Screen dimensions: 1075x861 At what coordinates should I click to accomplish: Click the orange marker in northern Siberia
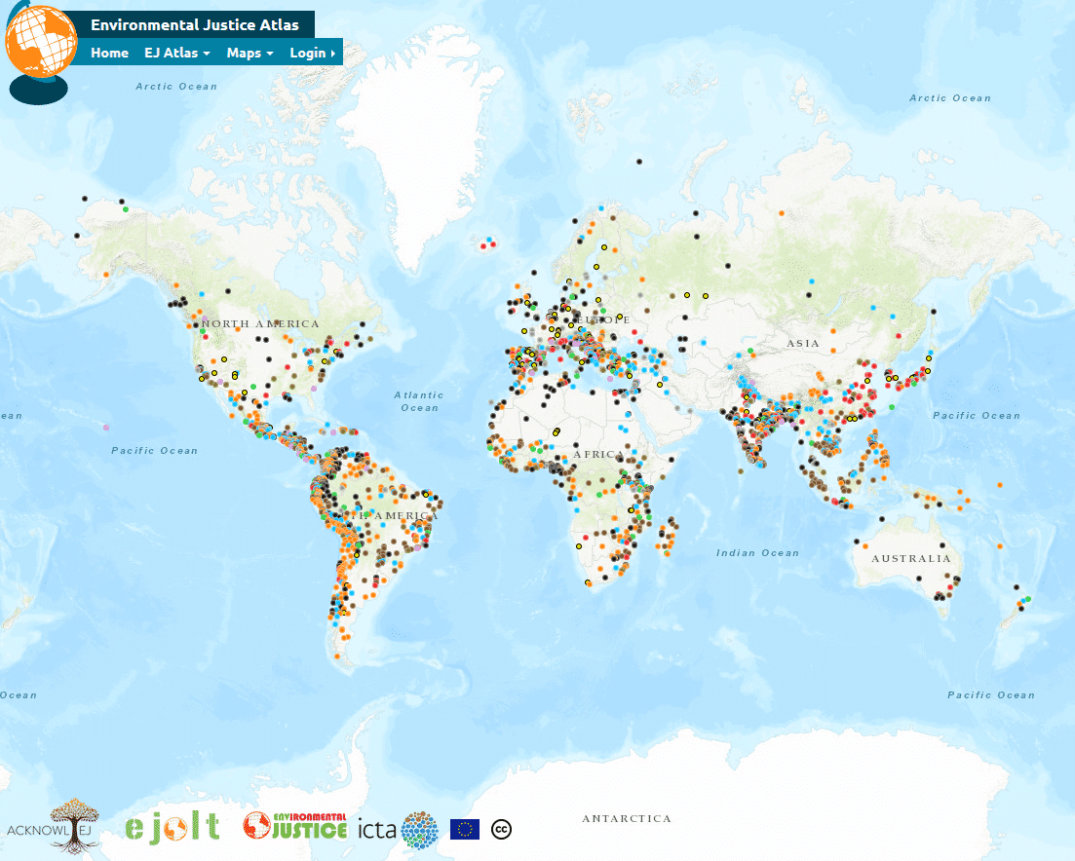click(x=782, y=212)
